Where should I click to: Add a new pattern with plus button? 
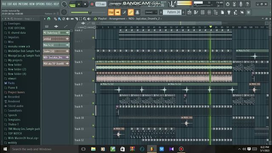pos(184,12)
